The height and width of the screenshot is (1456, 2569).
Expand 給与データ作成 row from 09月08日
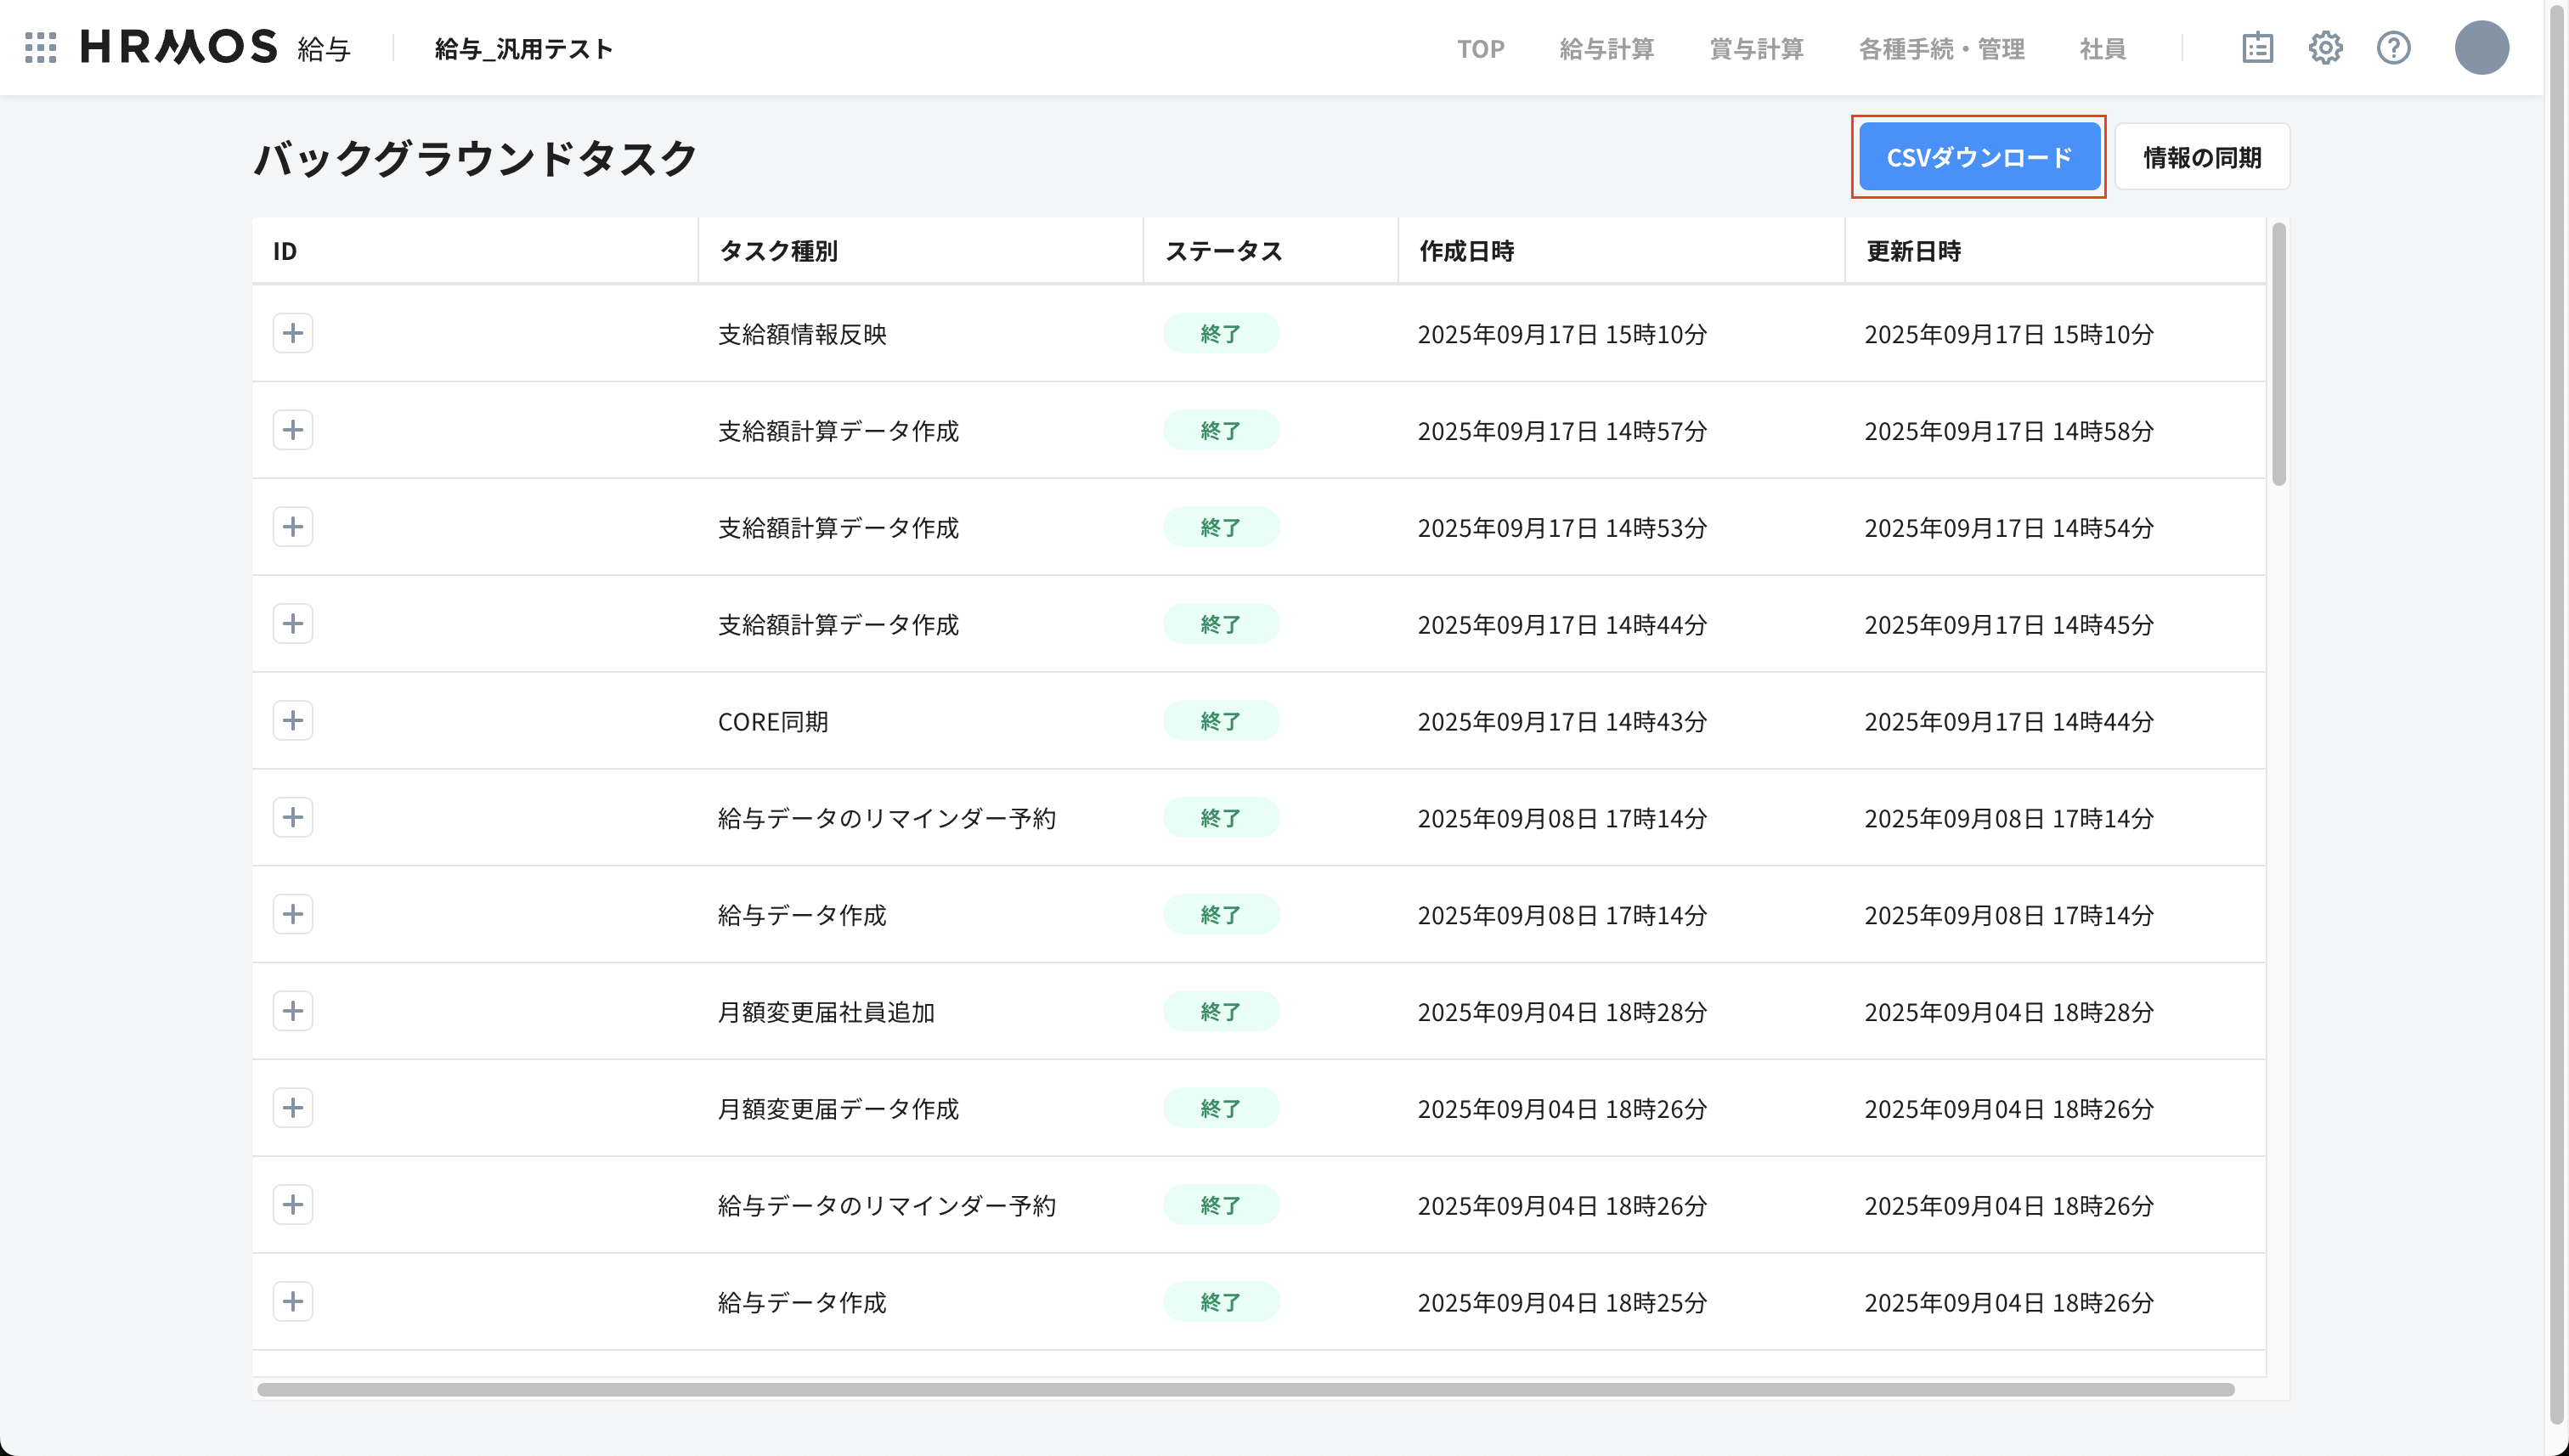pos(293,914)
